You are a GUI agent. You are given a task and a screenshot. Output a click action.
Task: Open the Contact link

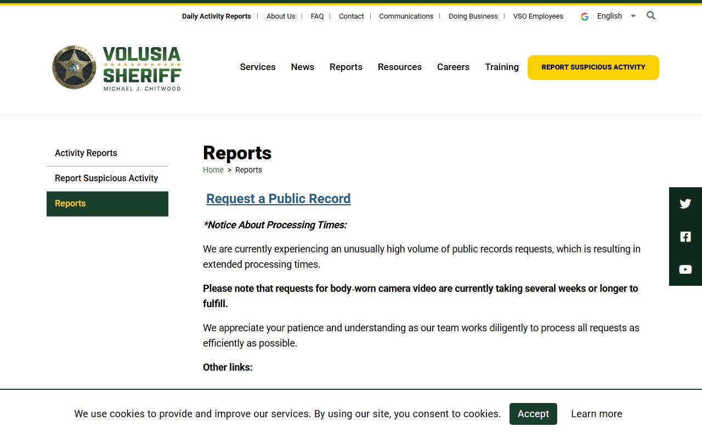coord(352,16)
